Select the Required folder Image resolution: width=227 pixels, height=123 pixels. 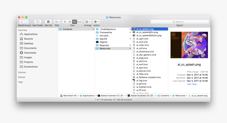click(x=113, y=45)
